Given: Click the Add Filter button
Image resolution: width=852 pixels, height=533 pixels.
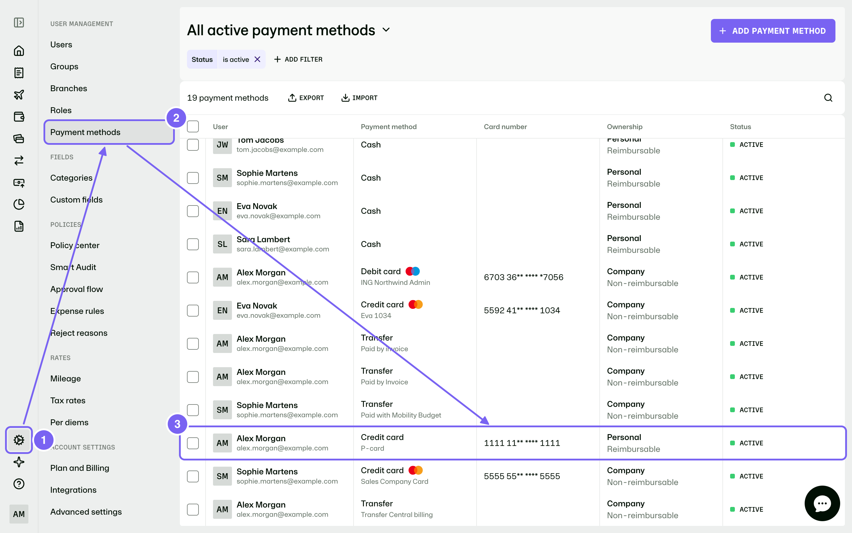Looking at the screenshot, I should click(x=298, y=59).
